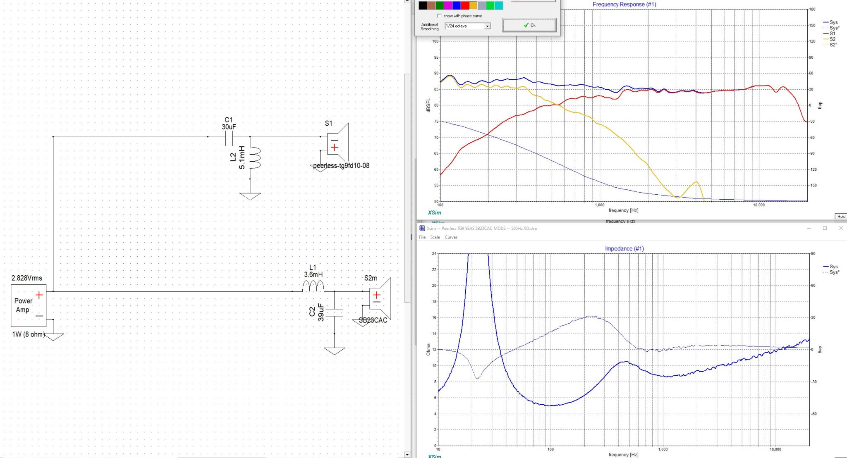This screenshot has height=458, width=847.
Task: Click the 1W (8 ohm) amplifier label
Action: [x=29, y=334]
